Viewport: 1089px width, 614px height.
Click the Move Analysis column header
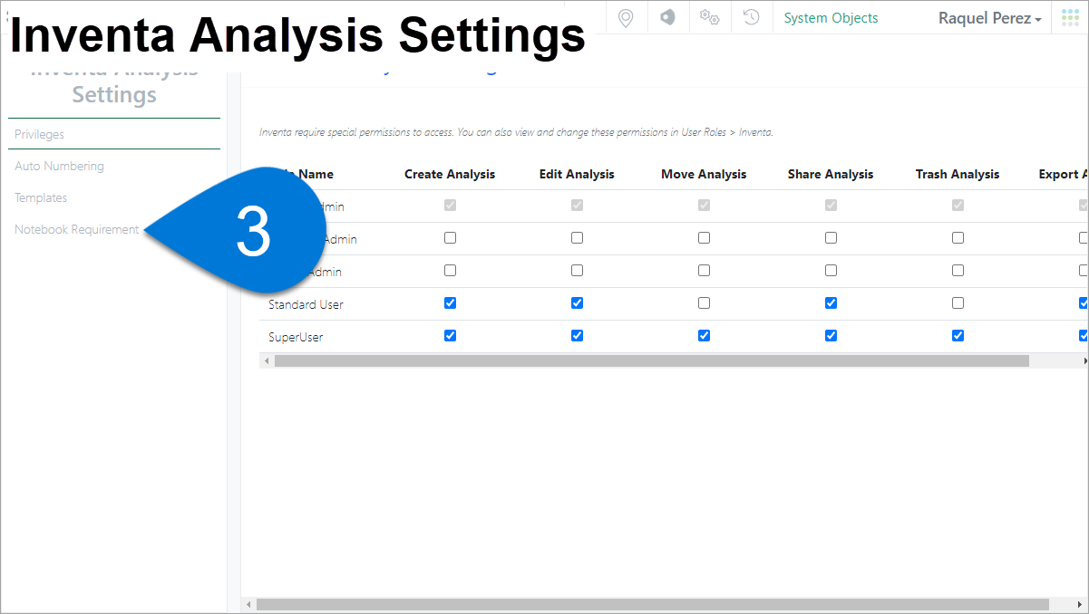704,174
